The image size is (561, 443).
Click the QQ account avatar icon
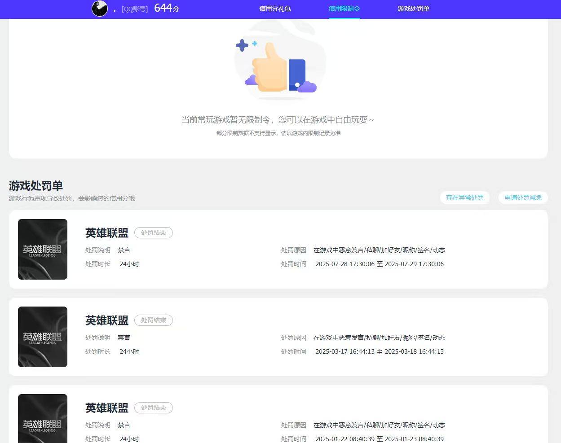click(x=99, y=9)
